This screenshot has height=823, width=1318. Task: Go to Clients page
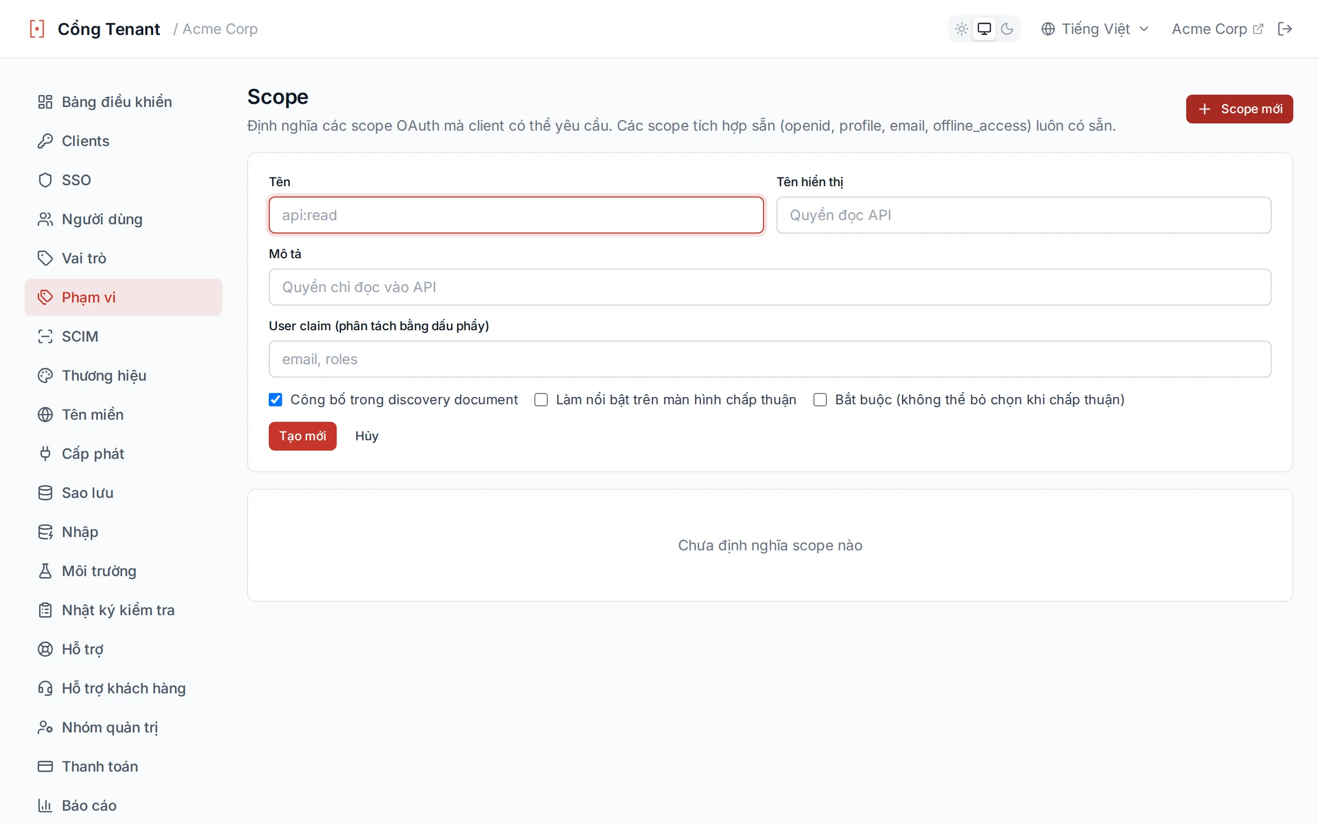coord(124,141)
